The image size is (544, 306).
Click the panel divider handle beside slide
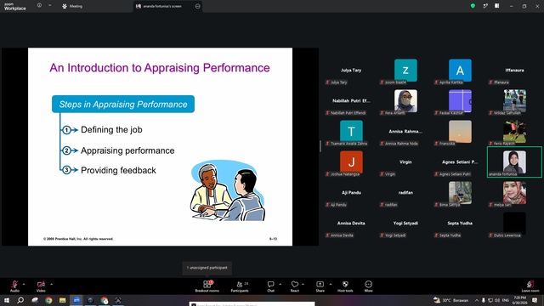tap(320, 146)
